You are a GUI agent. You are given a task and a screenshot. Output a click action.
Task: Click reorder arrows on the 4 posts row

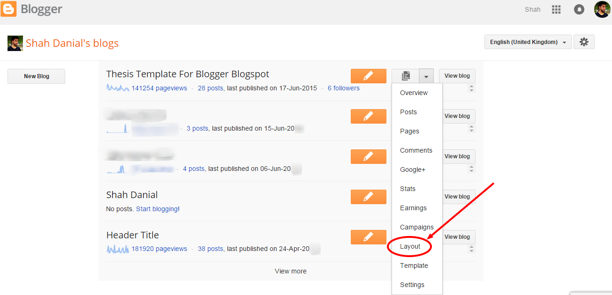coord(471,169)
